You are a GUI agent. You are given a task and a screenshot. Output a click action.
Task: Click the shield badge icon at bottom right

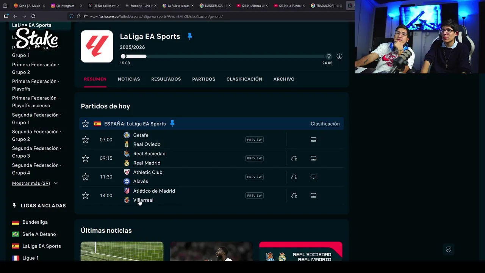click(449, 249)
